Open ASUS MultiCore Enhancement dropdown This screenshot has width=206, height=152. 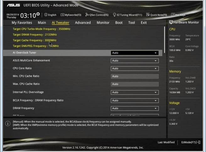tap(135, 61)
